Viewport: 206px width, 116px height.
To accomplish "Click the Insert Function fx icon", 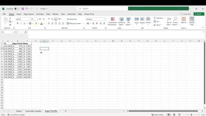I will pyautogui.click(x=26, y=32).
